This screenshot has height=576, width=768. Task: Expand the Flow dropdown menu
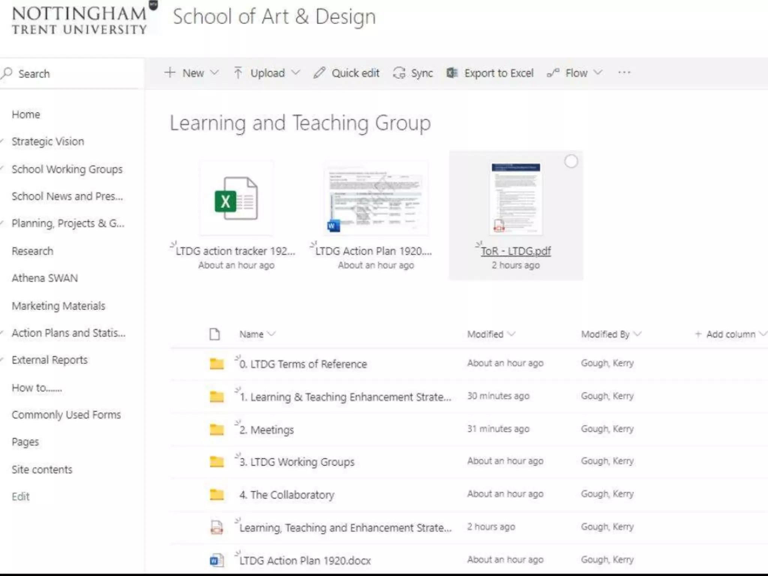598,73
